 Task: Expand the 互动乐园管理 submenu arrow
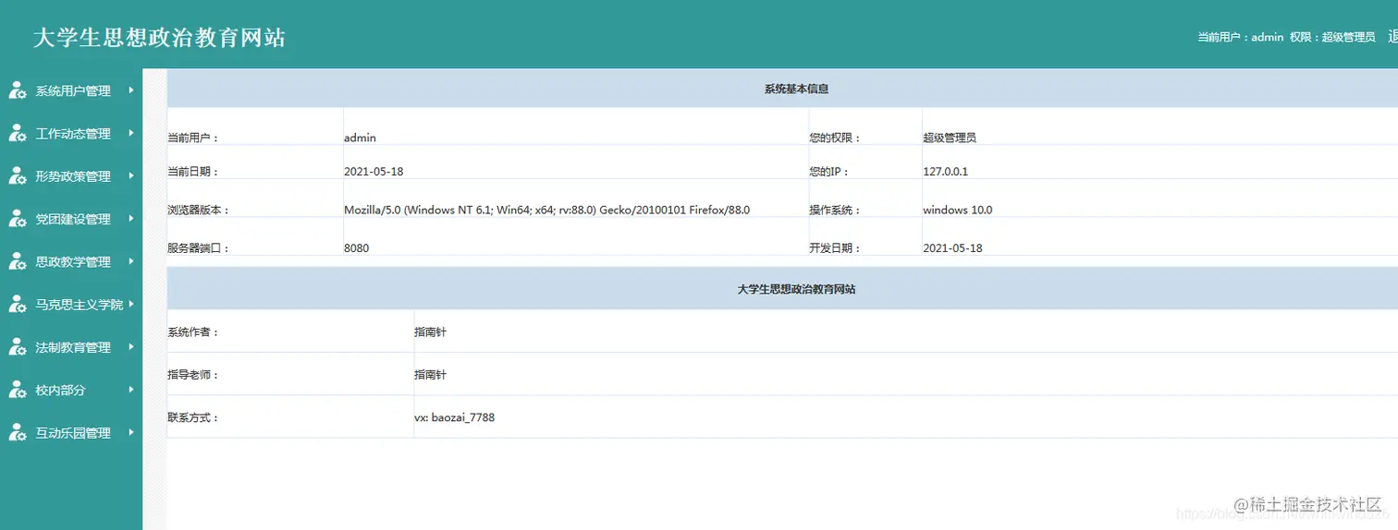132,432
